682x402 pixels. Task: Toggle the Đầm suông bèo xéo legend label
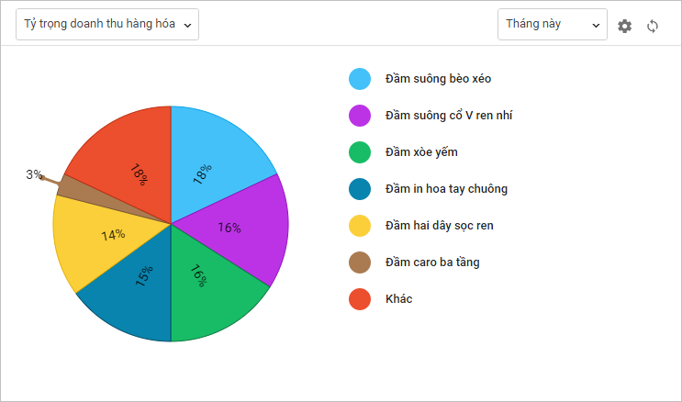(438, 79)
